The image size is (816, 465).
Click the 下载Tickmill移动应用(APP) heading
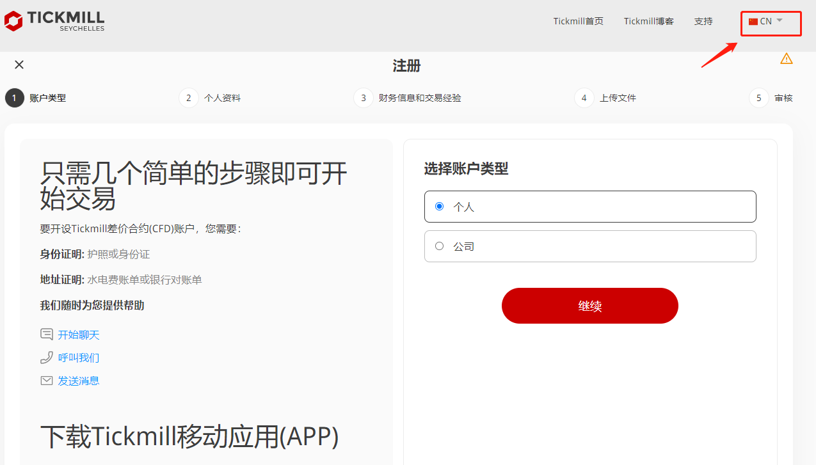[x=189, y=436]
